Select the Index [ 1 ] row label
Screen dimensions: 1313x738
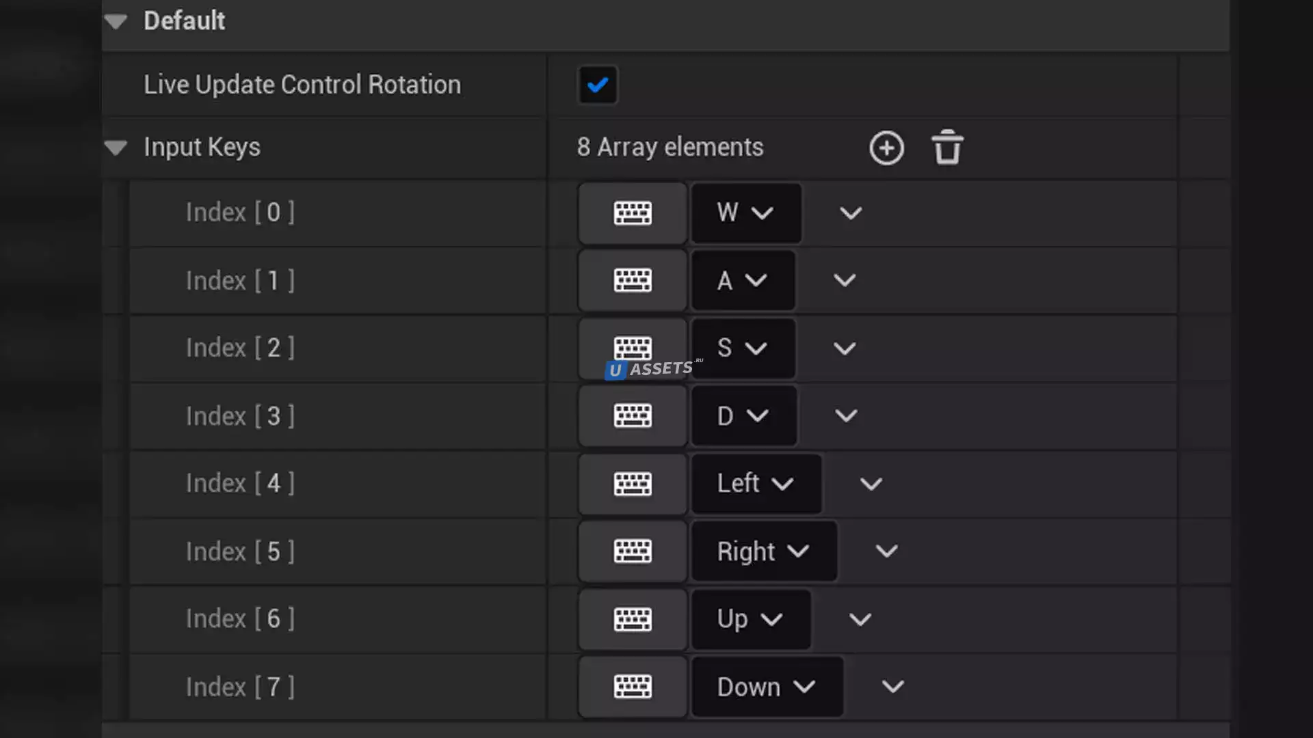point(240,280)
